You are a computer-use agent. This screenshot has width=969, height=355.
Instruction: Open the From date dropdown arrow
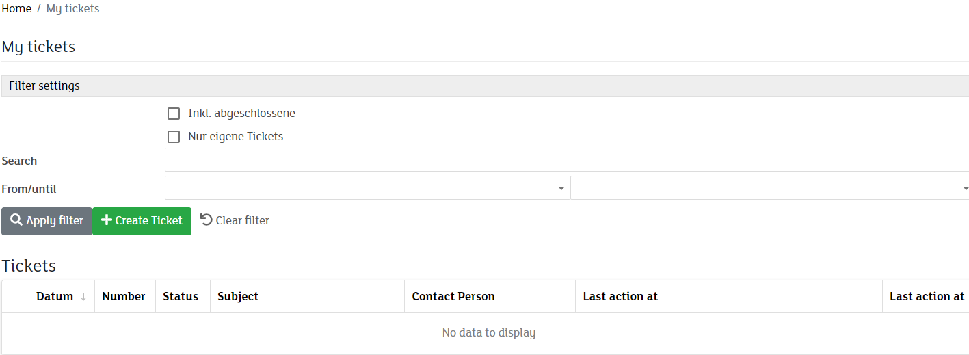point(561,188)
